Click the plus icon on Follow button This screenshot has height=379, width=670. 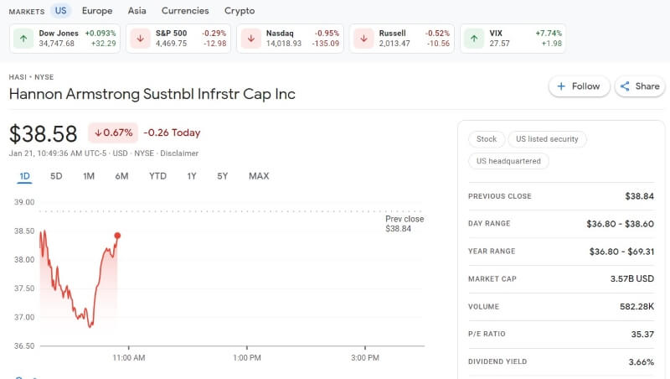[561, 86]
